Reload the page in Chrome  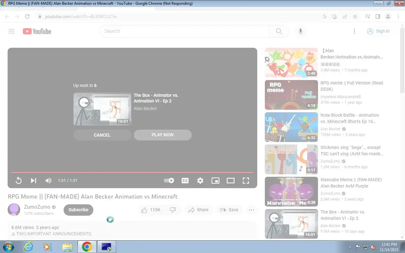(27, 16)
